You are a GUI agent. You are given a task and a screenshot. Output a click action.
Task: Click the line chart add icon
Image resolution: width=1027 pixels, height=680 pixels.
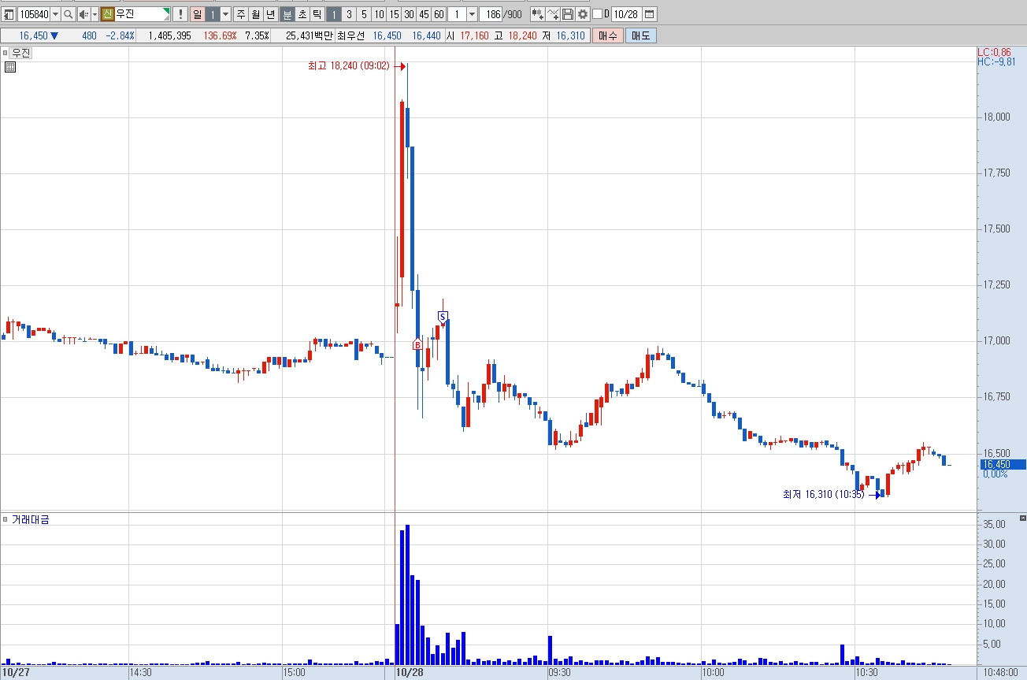click(553, 14)
